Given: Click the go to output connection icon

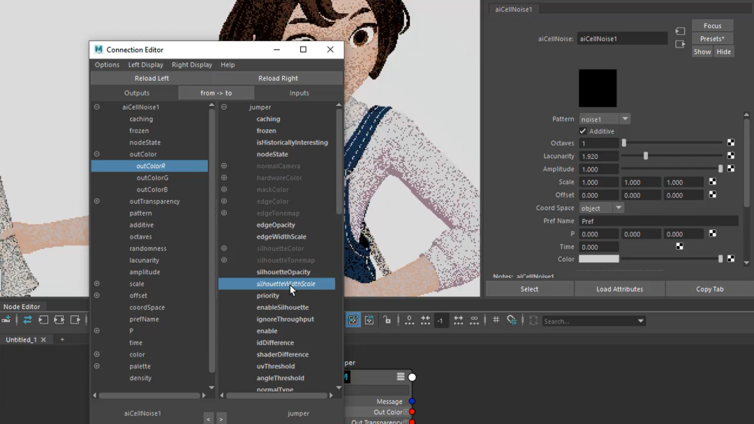Looking at the screenshot, I should 680,45.
